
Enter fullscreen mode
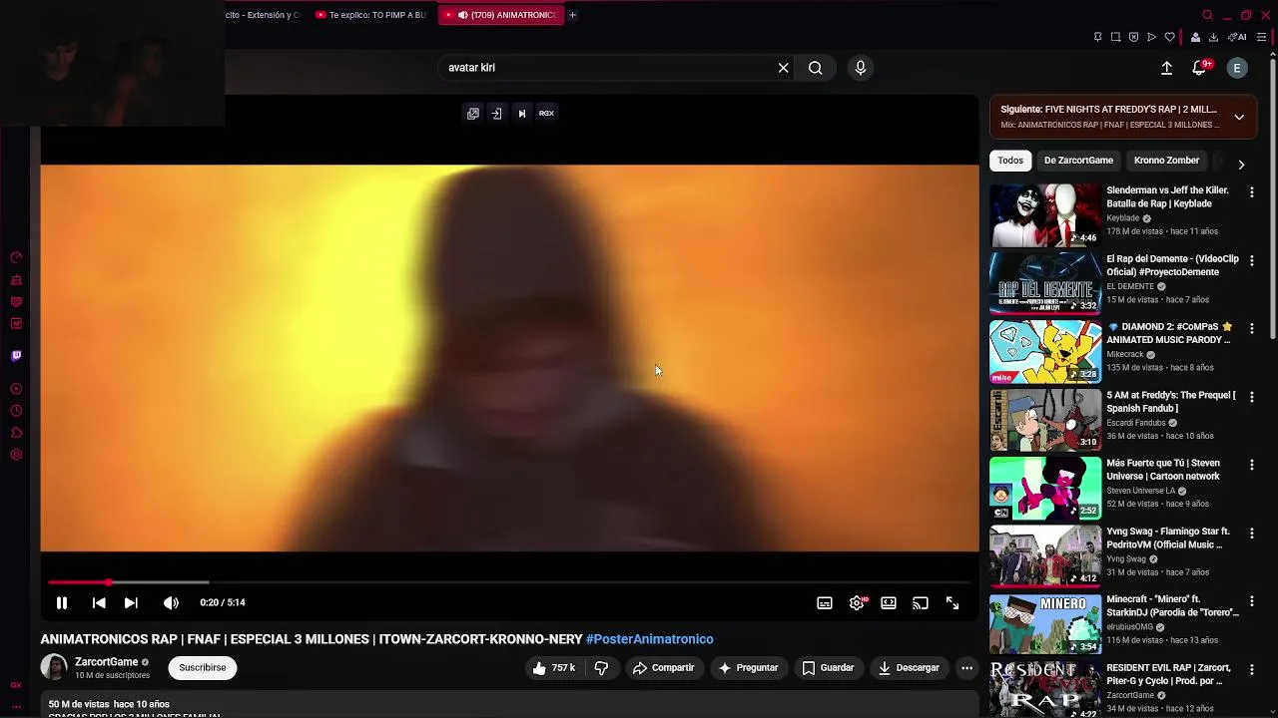[x=953, y=603]
